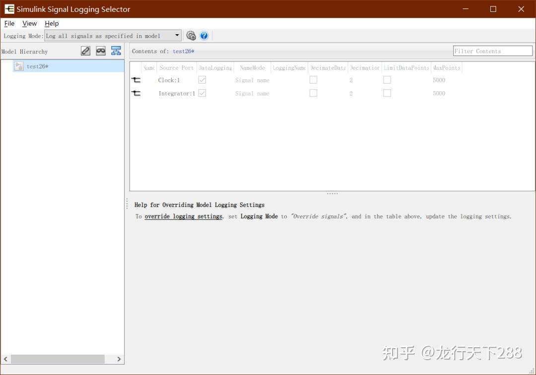Screen dimensions: 536x375
Task: Close the Signal Logging Selector window
Action: [x=521, y=9]
